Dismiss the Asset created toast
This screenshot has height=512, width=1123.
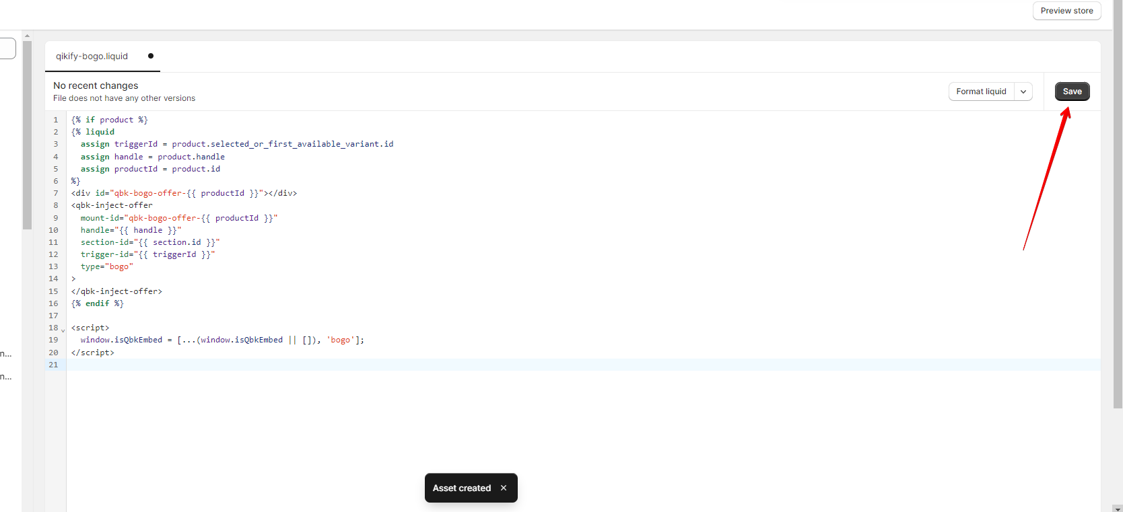click(504, 488)
